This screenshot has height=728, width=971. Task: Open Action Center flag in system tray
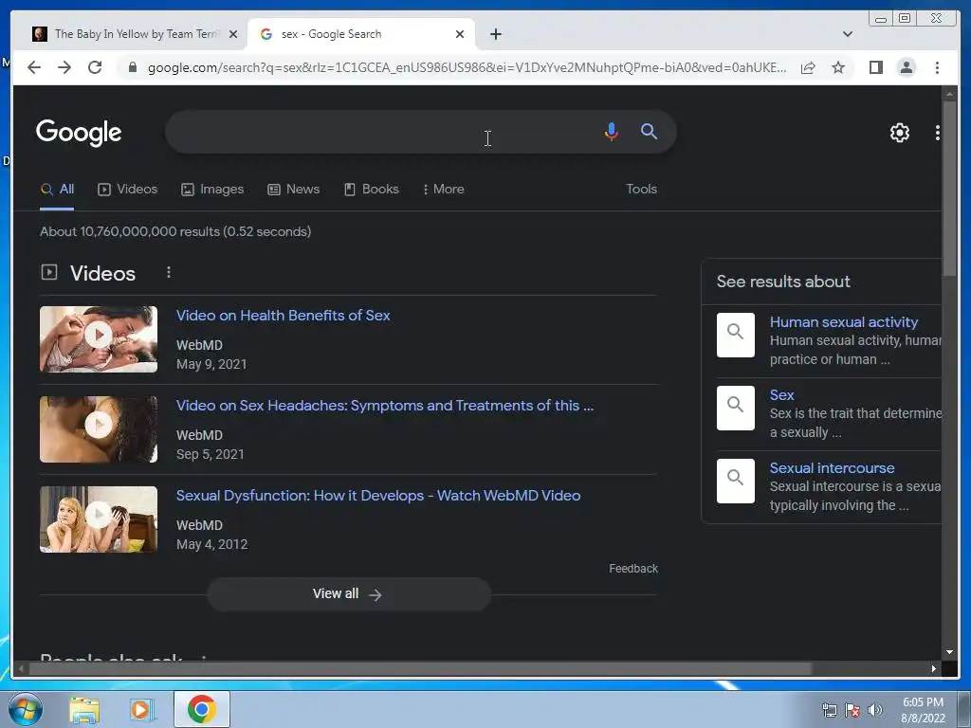(852, 710)
